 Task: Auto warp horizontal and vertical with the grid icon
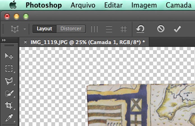(x=124, y=29)
